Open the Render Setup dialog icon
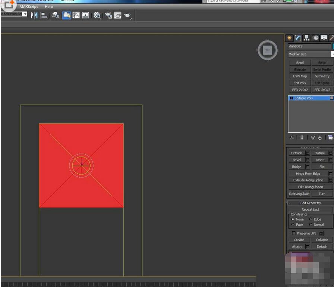The image size is (334, 287). point(107,15)
